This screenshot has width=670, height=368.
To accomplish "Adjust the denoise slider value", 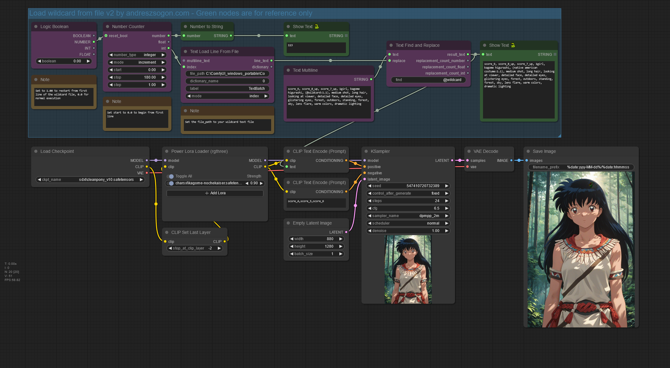I will point(408,231).
